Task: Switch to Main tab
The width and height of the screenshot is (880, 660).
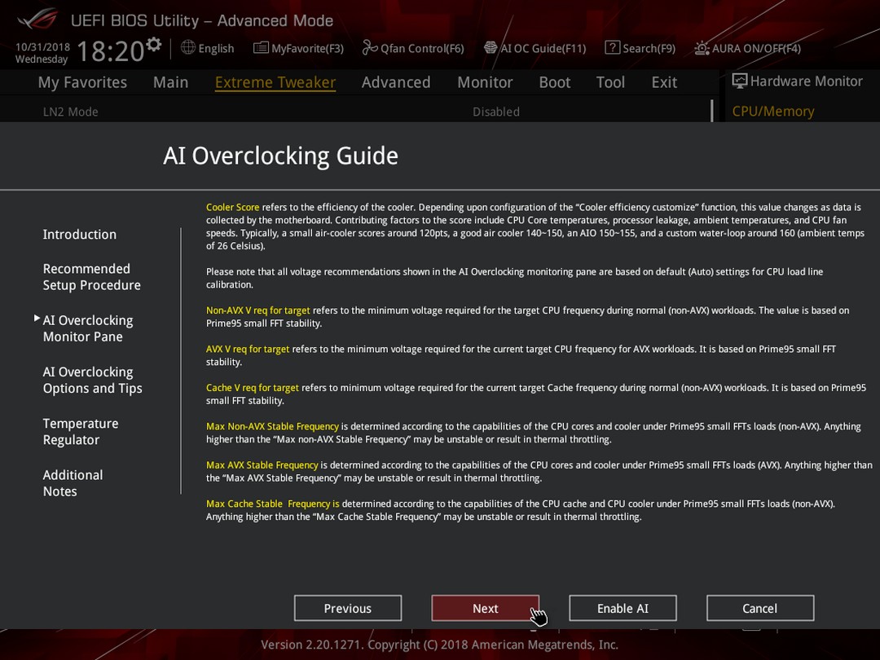Action: pyautogui.click(x=170, y=82)
